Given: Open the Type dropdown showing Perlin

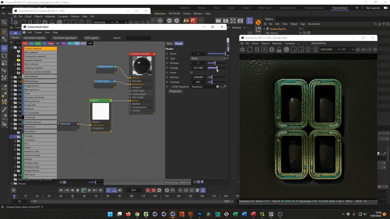Looking at the screenshot, I should point(208,58).
